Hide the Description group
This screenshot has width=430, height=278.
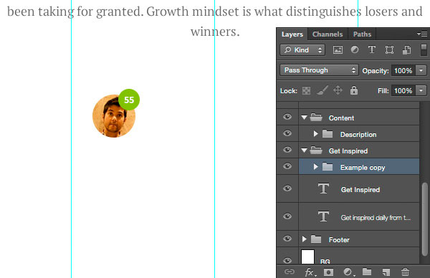287,133
